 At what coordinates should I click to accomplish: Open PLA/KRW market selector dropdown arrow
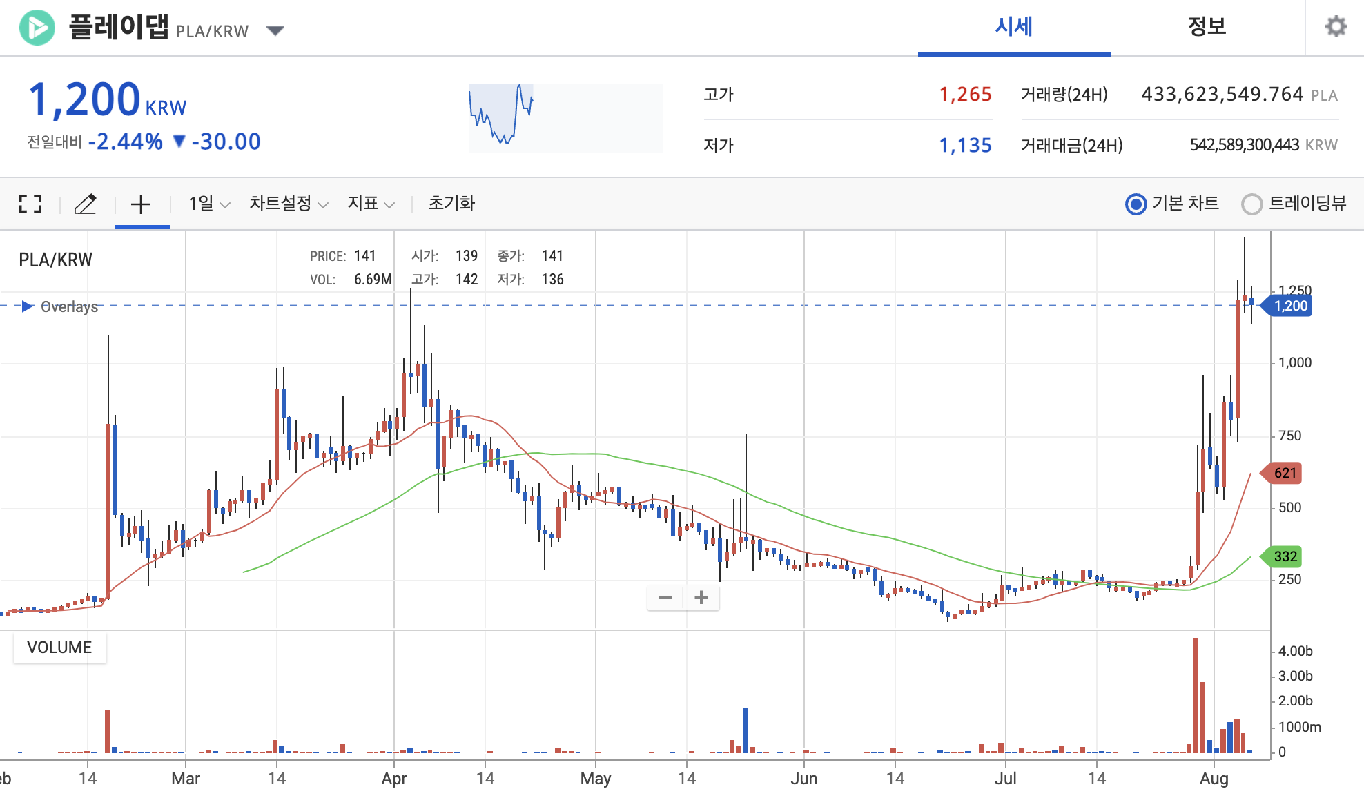pyautogui.click(x=275, y=30)
